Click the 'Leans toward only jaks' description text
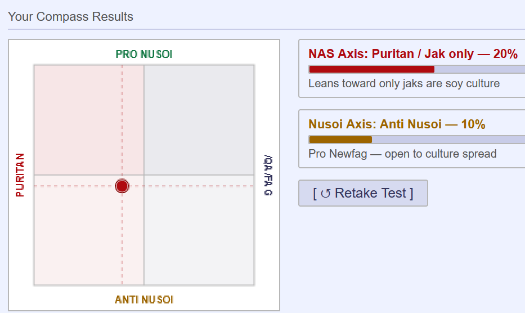Viewport: 525px width, 313px height. [403, 83]
